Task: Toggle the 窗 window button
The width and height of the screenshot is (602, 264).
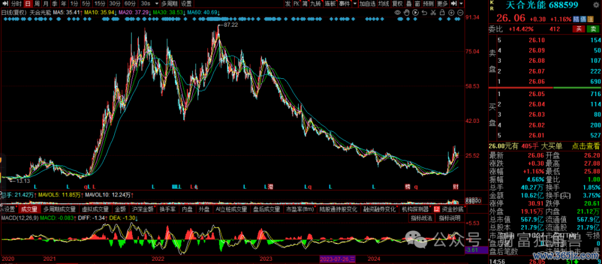Action: tap(417, 4)
